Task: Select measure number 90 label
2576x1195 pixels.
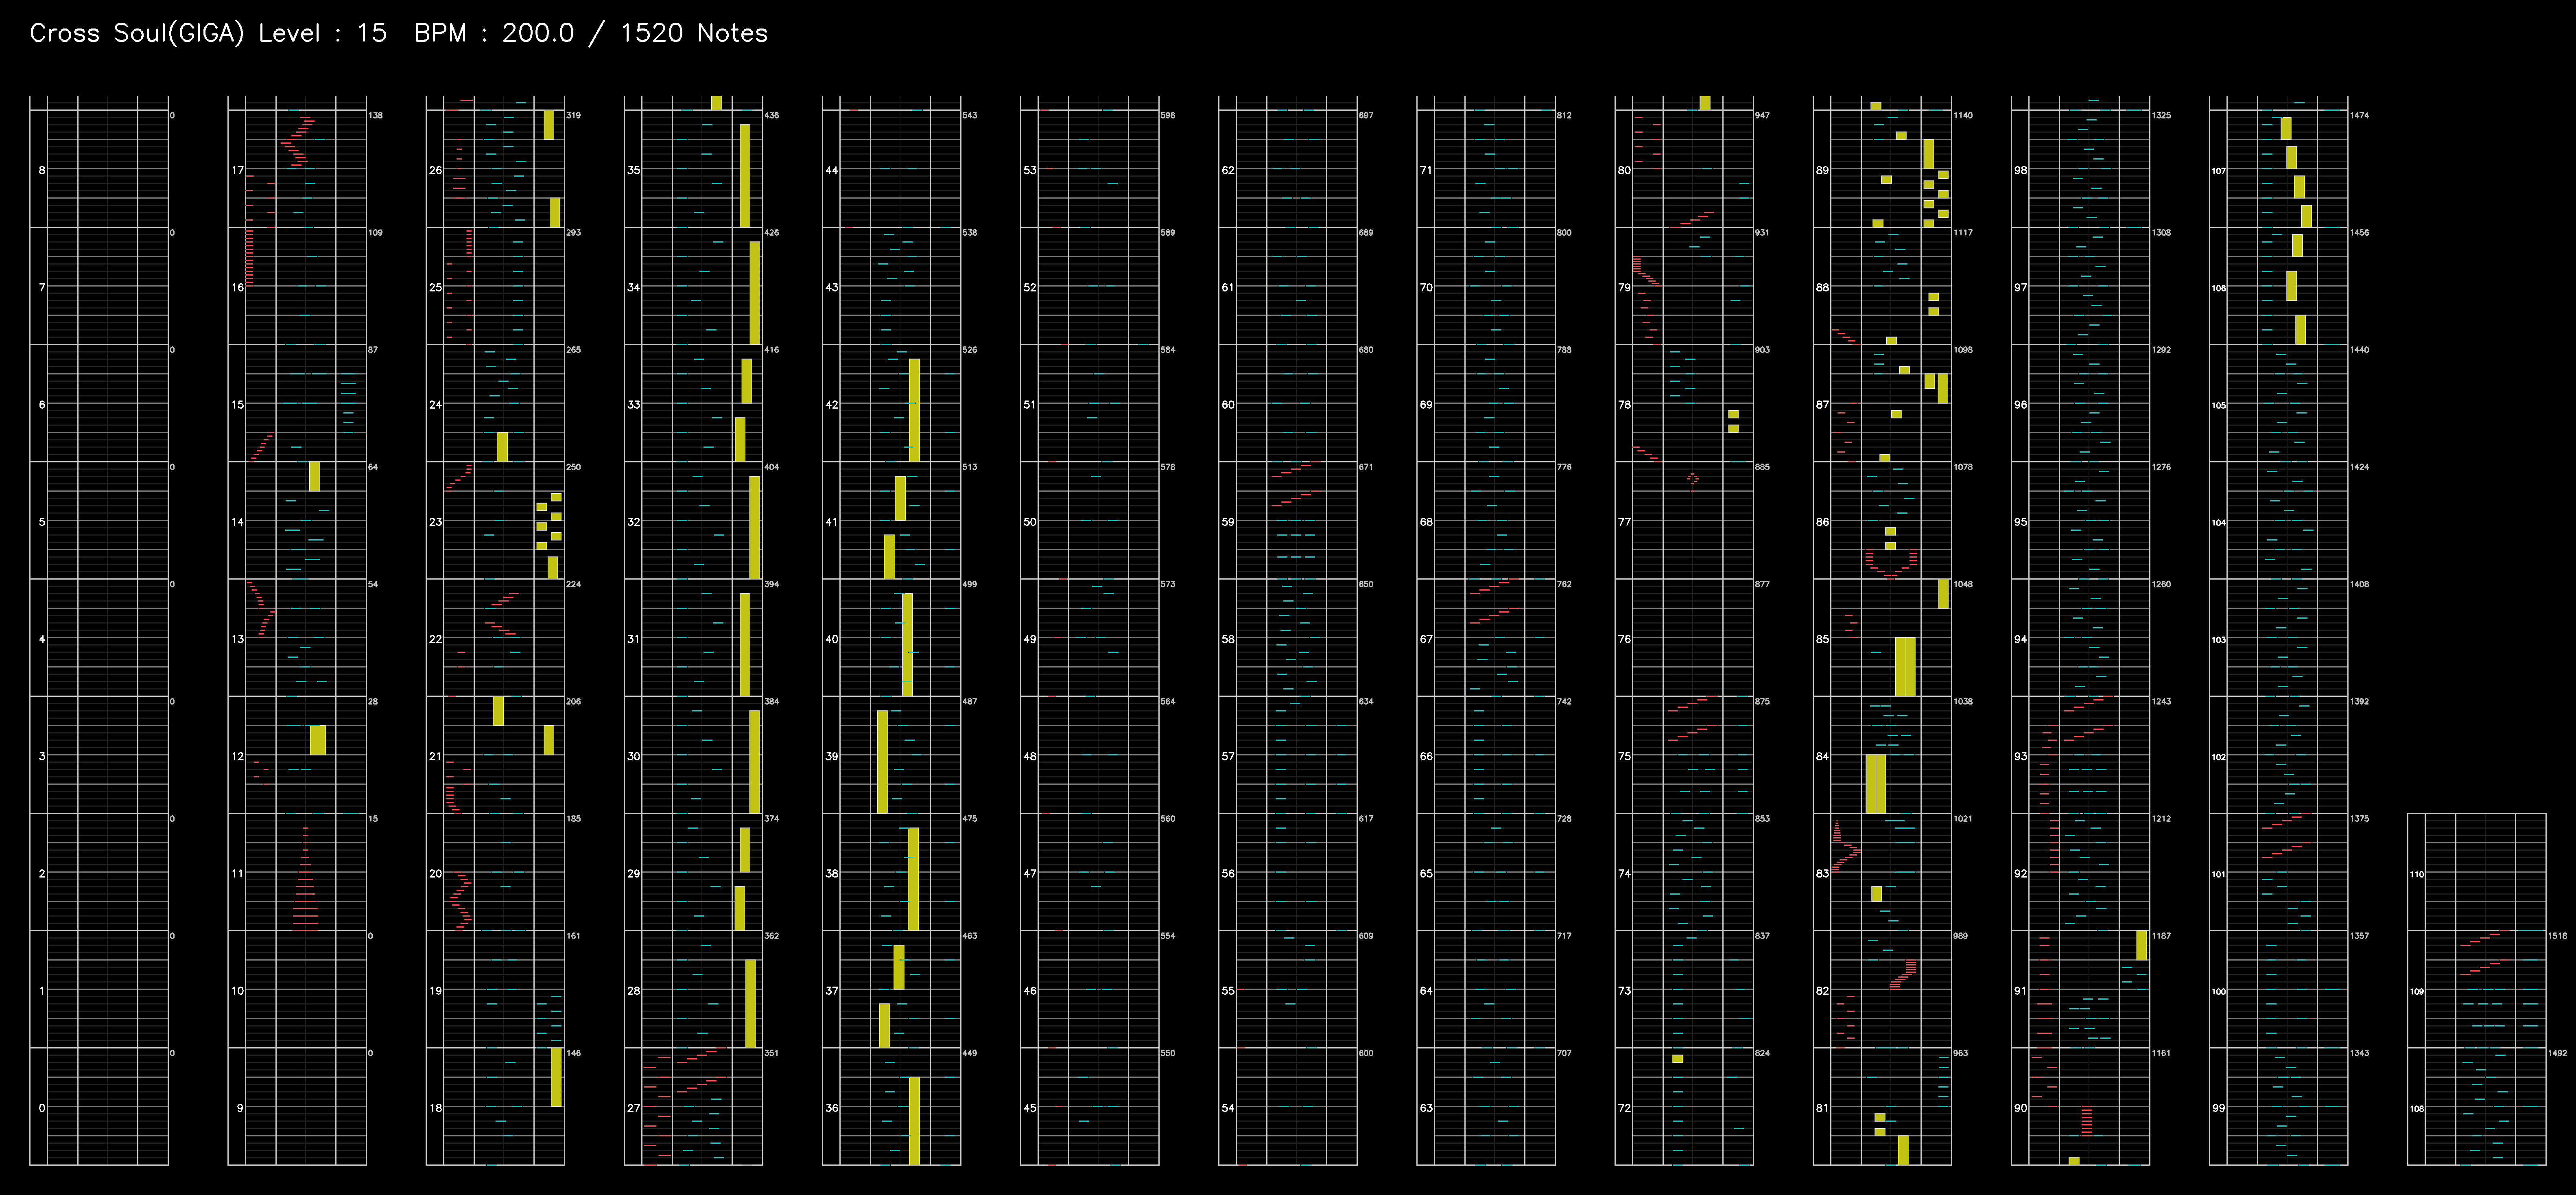Action: [2020, 1108]
